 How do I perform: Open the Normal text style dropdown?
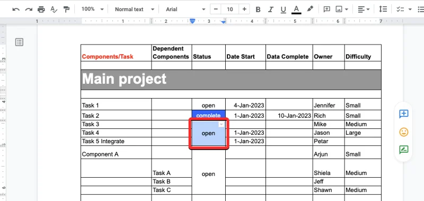pos(135,10)
